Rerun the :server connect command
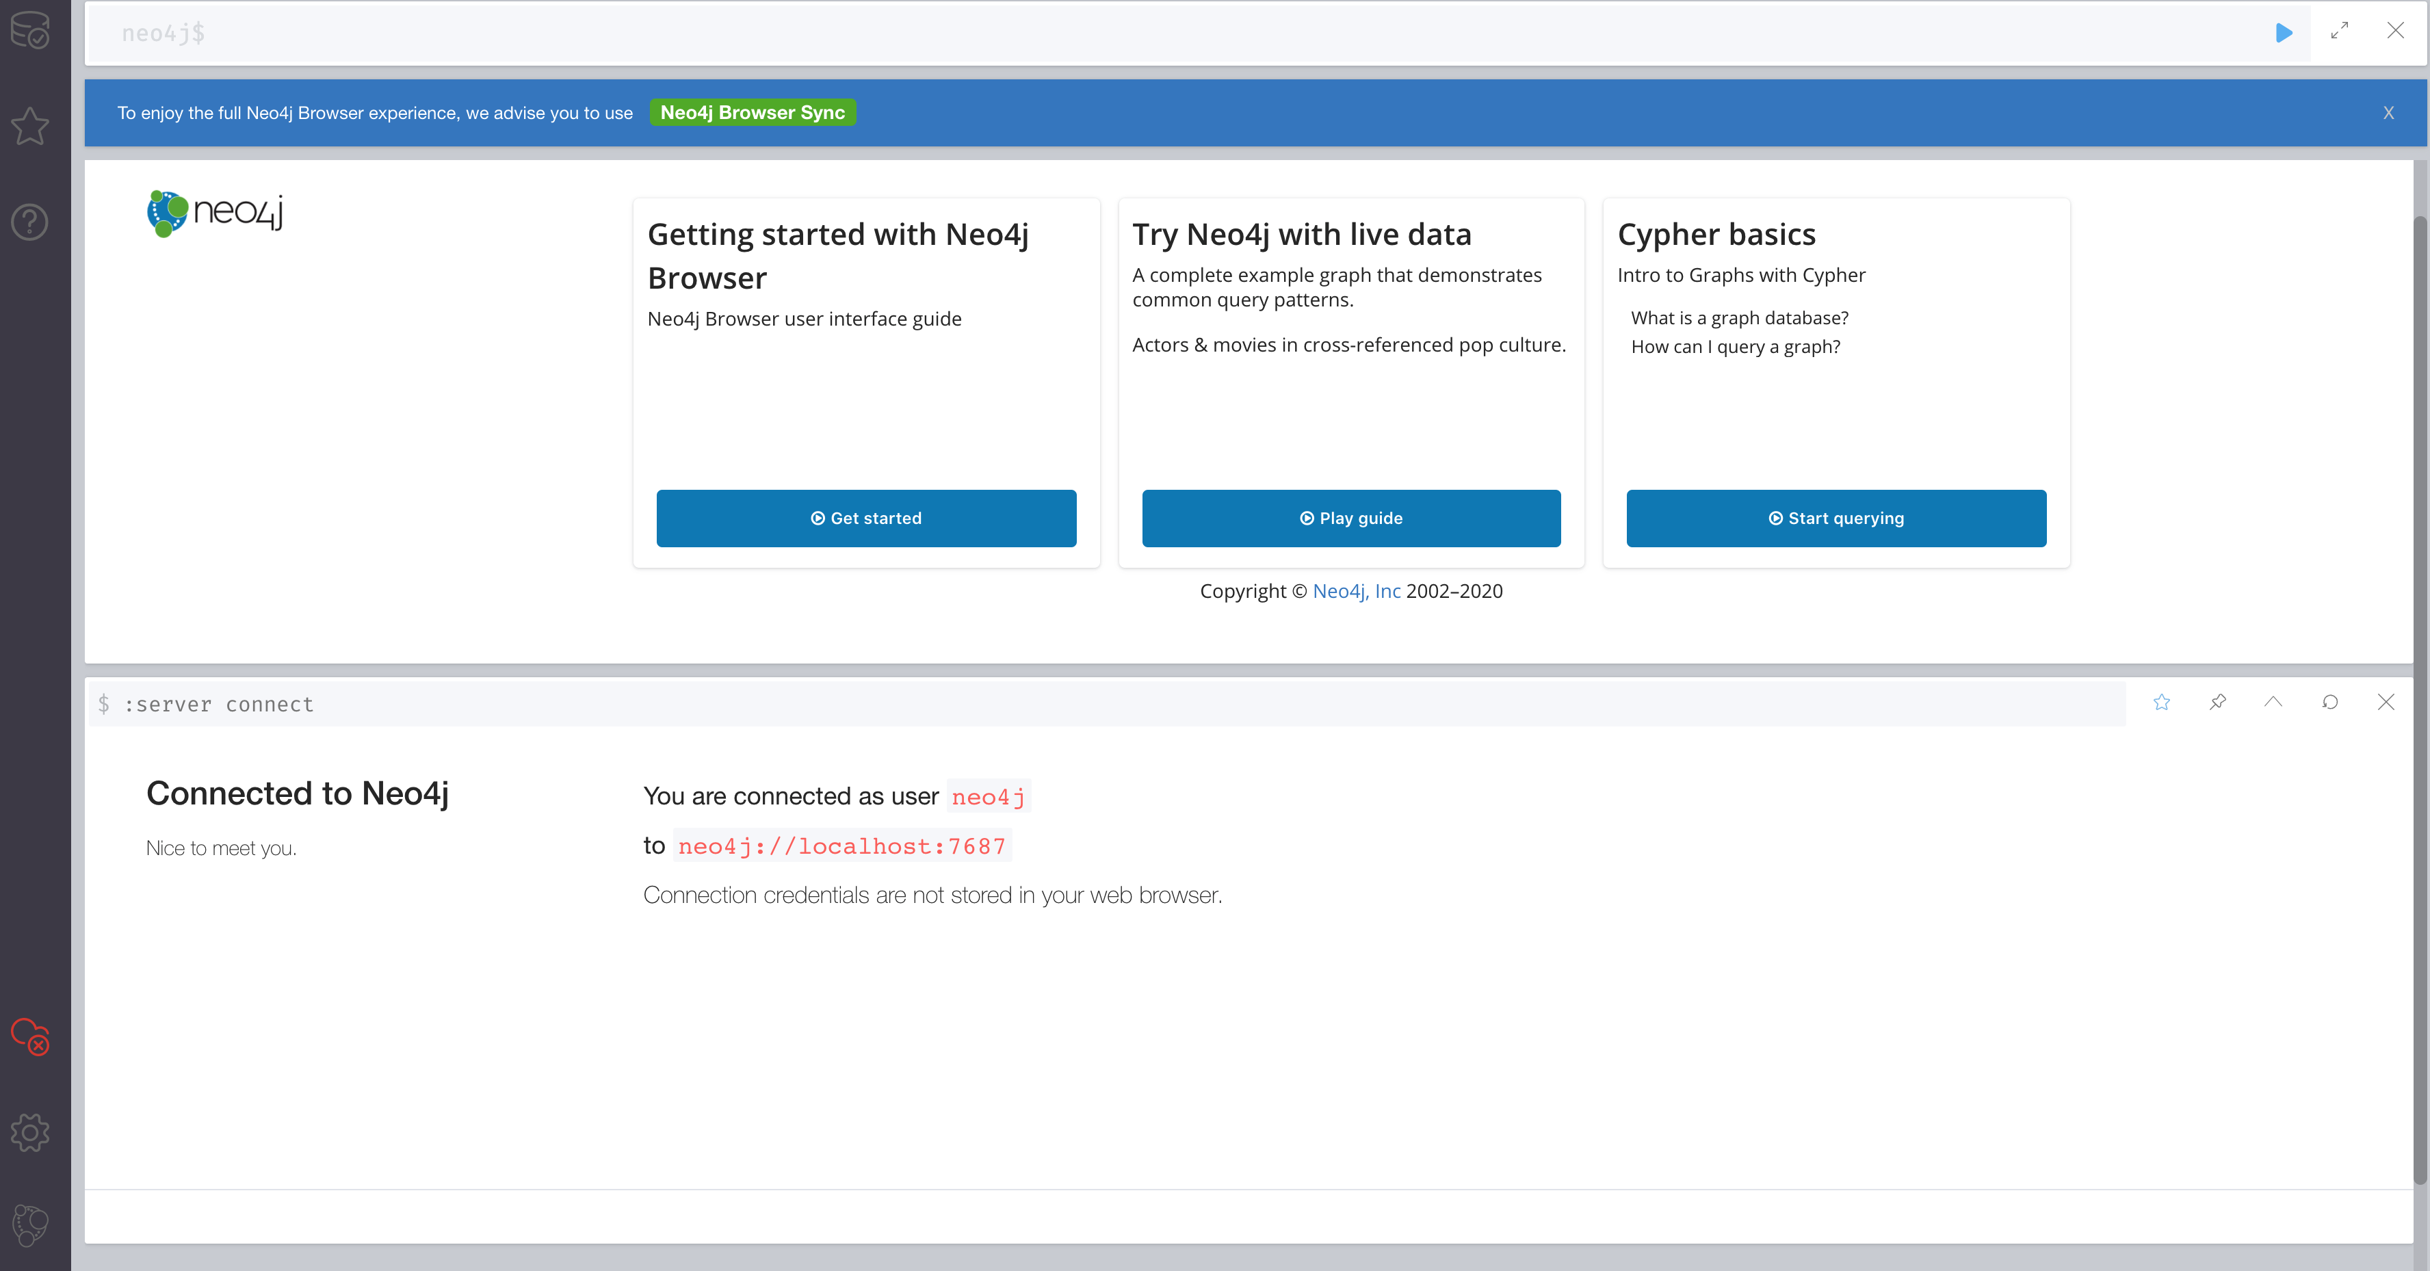Viewport: 2430px width, 1271px height. 2330,702
